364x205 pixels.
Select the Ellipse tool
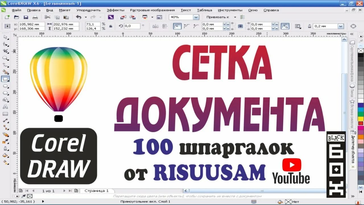tap(6, 86)
